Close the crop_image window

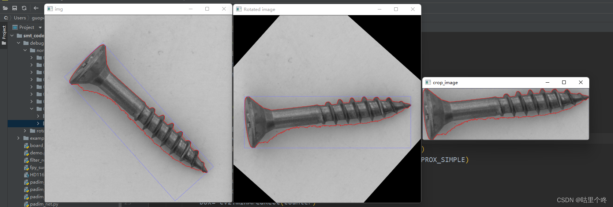[x=581, y=82]
